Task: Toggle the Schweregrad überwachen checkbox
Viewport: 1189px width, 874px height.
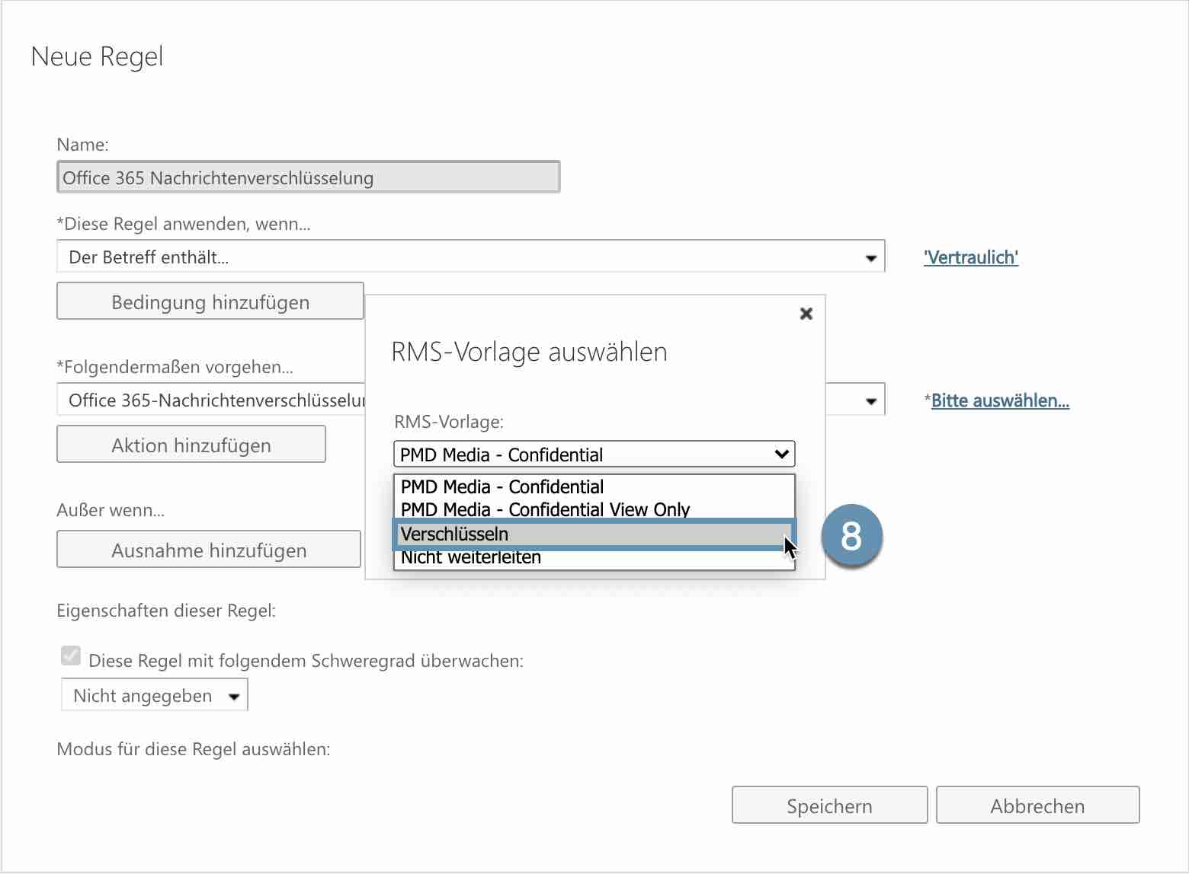Action: click(71, 655)
